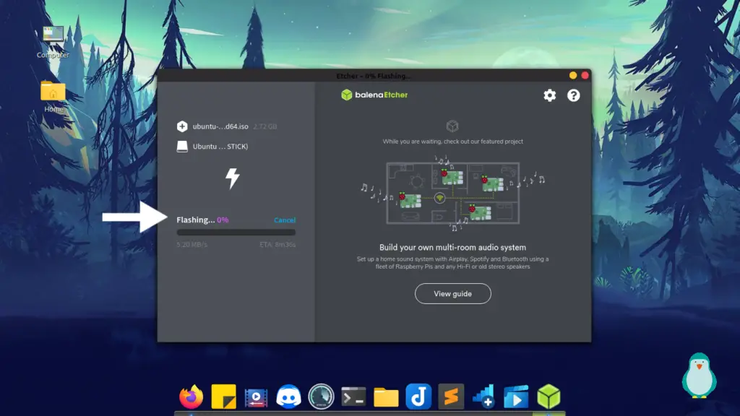Viewport: 740px width, 416px height.
Task: Open the help question mark icon
Action: pyautogui.click(x=573, y=95)
